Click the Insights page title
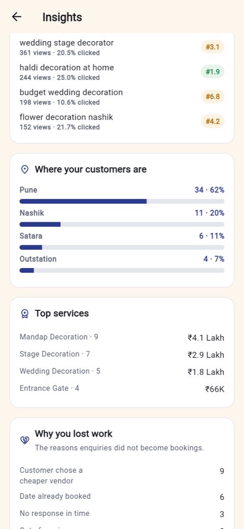The height and width of the screenshot is (529, 244). tap(62, 17)
